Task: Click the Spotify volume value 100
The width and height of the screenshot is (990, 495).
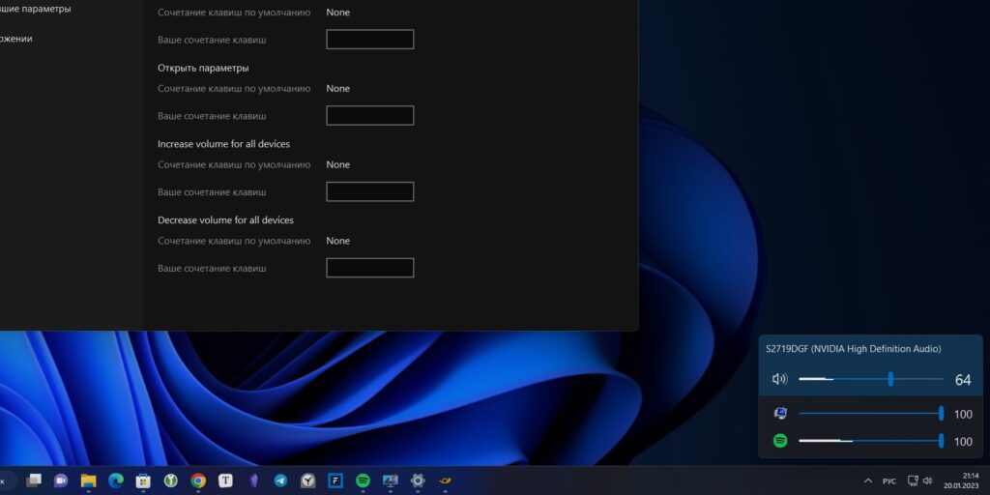Action: click(x=963, y=441)
